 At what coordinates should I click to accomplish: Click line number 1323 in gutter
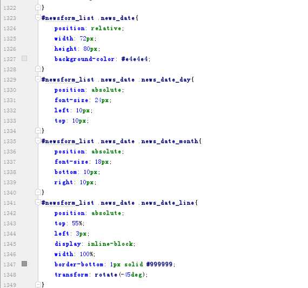(10, 18)
